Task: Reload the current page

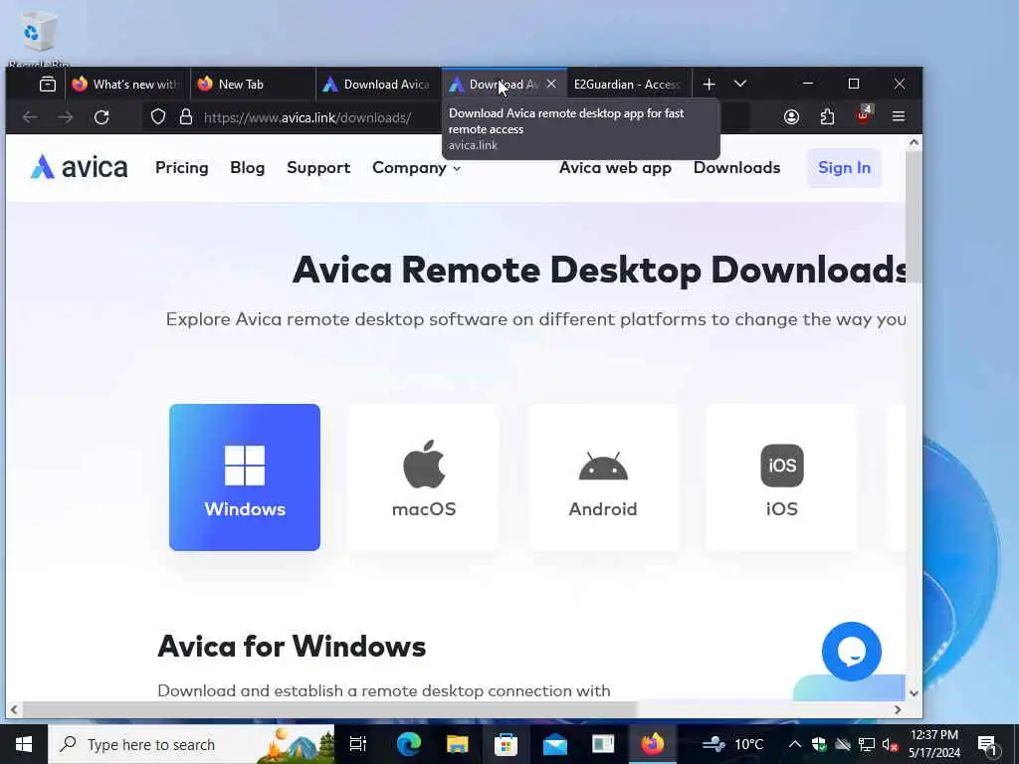Action: 102,117
